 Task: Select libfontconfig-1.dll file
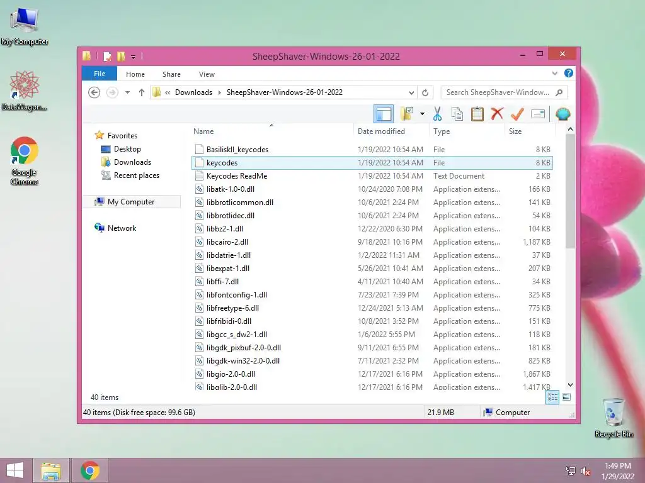pos(372,294)
